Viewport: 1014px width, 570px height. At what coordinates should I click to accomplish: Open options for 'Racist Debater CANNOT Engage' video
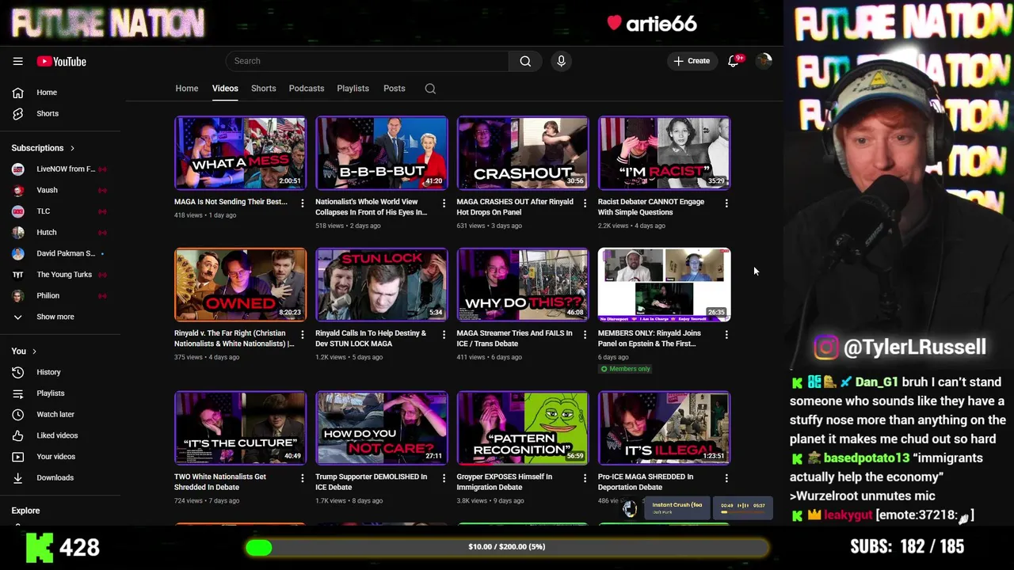point(726,203)
